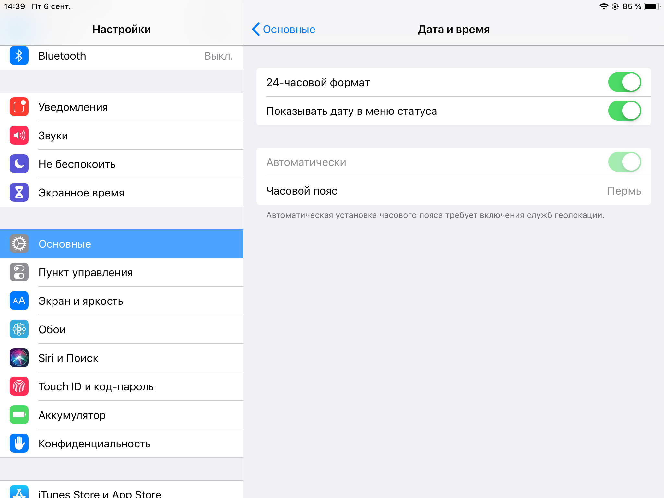664x498 pixels.
Task: Open Экранное время settings
Action: 122,193
